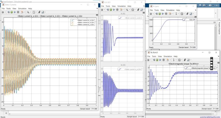
Task: Click T=1.000 status in Stator Currents scope
Action: [x=94, y=109]
